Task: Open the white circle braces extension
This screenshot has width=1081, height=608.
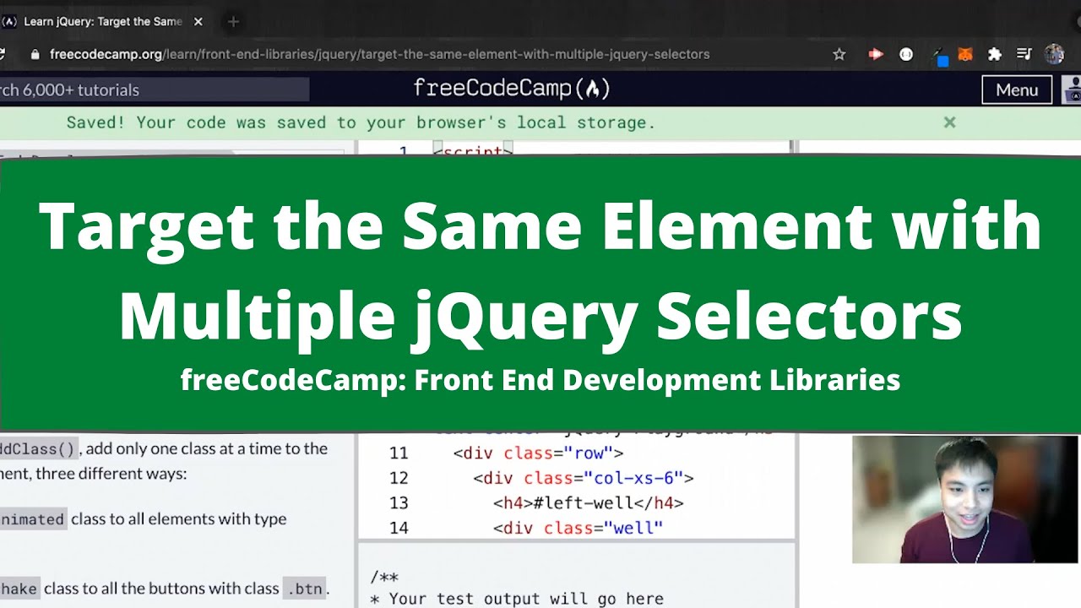Action: coord(906,54)
